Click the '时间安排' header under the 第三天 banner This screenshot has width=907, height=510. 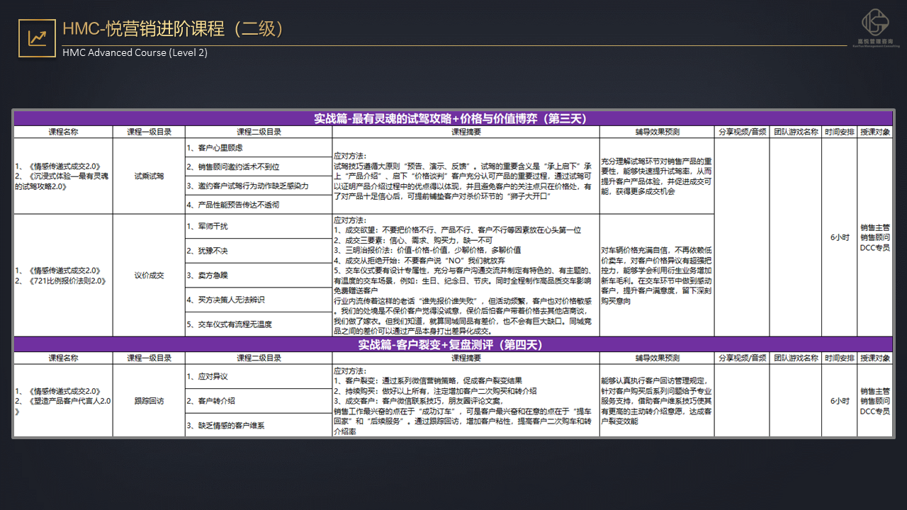(x=840, y=132)
